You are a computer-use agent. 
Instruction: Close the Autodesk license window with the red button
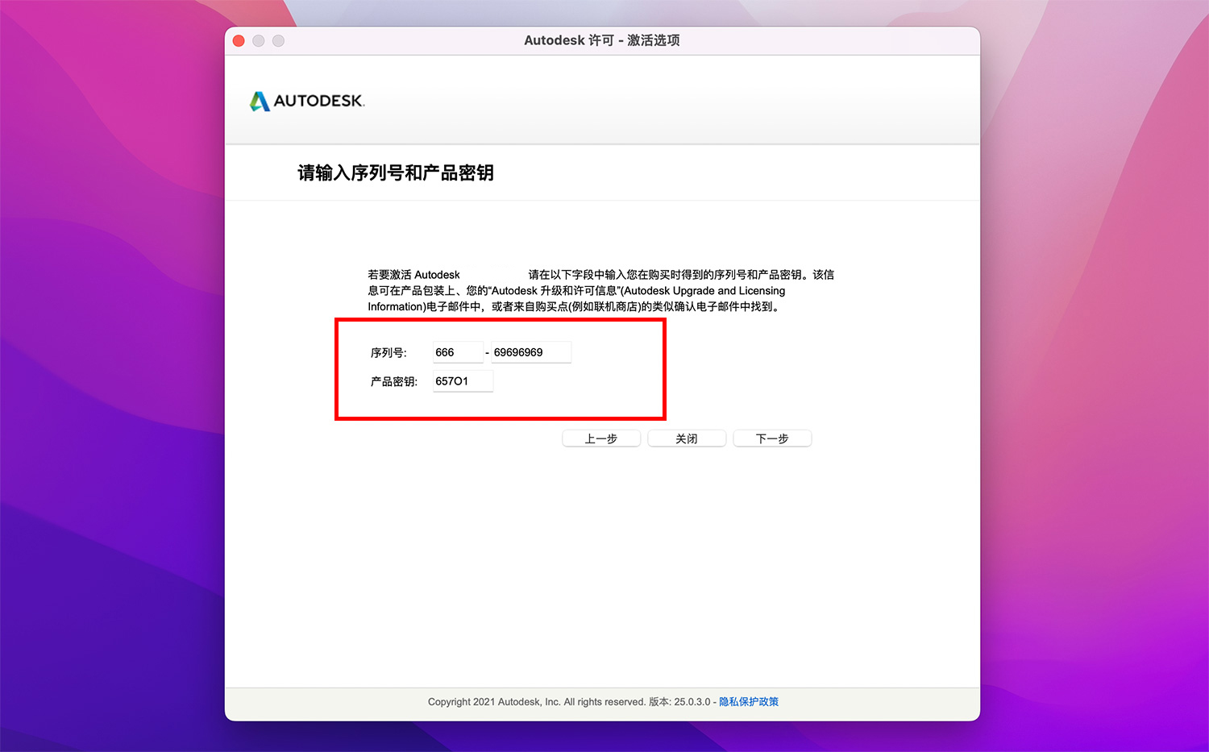click(239, 40)
